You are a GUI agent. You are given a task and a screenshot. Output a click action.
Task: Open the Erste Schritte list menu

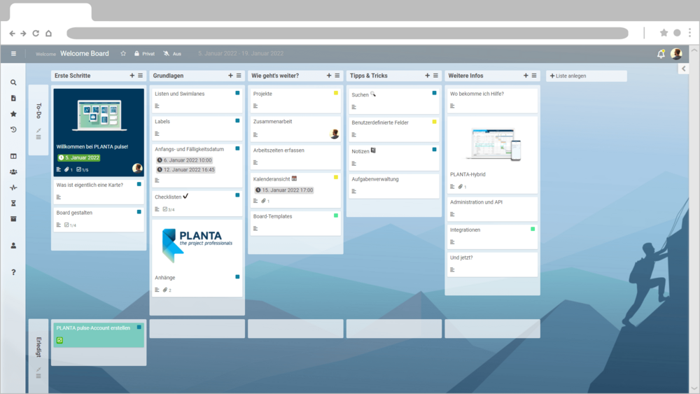[140, 76]
